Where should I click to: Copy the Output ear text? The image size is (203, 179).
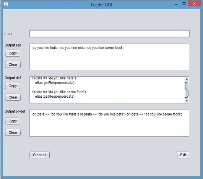click(x=13, y=53)
